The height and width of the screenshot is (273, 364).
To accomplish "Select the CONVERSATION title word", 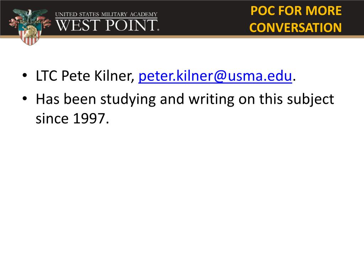I will click(295, 28).
